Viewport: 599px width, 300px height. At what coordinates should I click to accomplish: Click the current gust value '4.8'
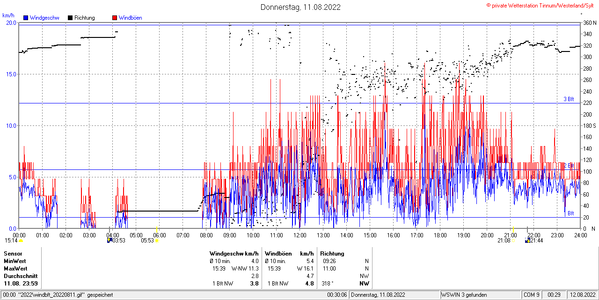(x=309, y=284)
